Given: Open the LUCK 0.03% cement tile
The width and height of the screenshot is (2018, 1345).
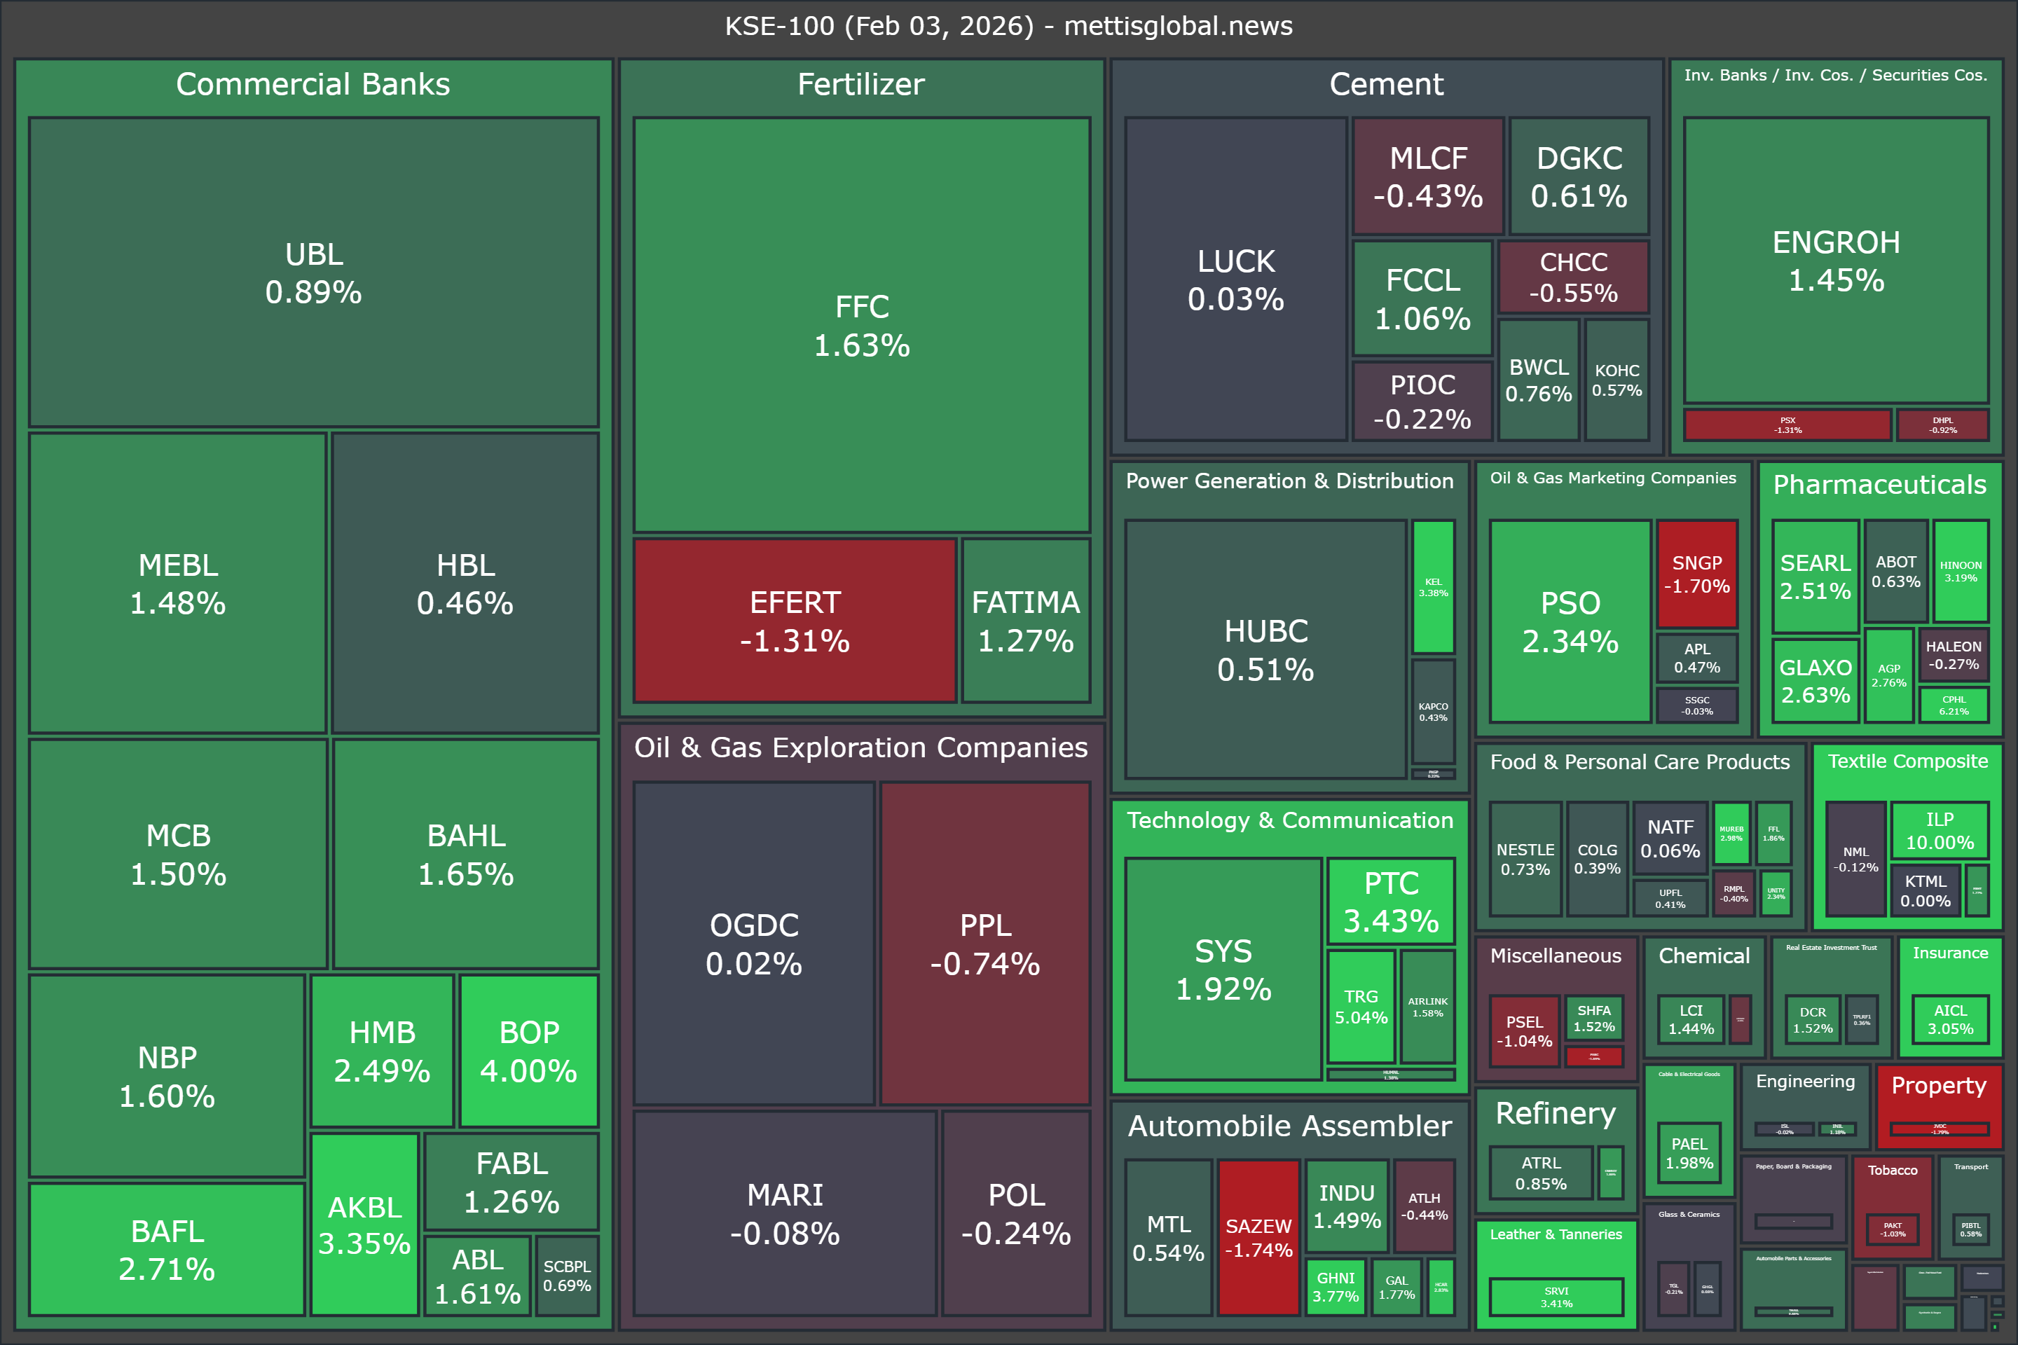Looking at the screenshot, I should coord(1235,280).
